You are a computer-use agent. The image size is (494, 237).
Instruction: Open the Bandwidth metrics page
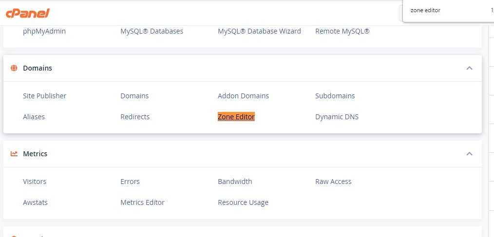[235, 182]
